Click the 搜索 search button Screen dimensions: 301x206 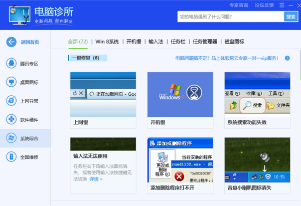click(290, 17)
